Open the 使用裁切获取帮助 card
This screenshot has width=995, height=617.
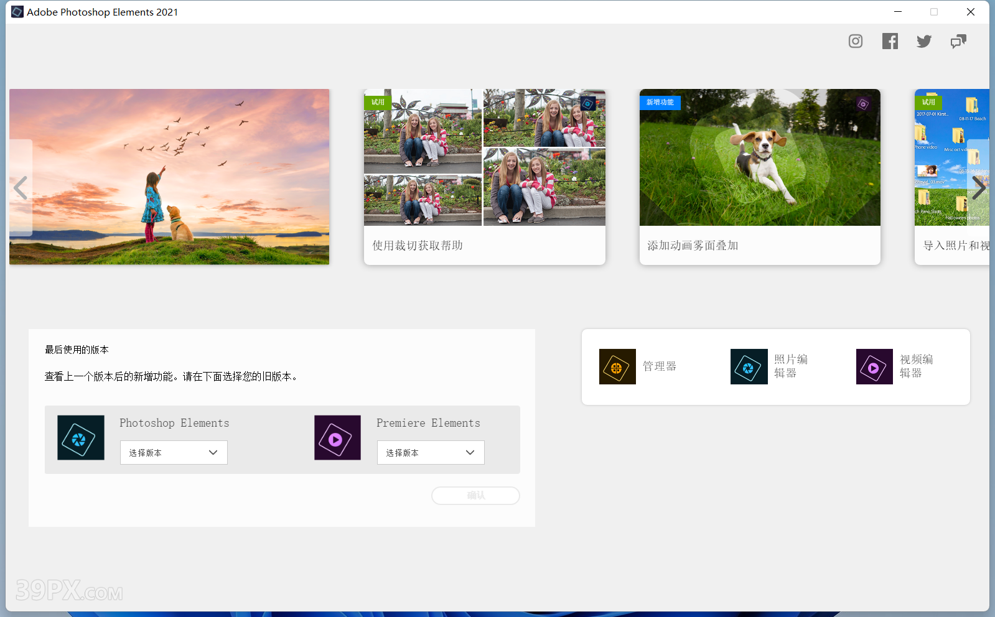[485, 177]
